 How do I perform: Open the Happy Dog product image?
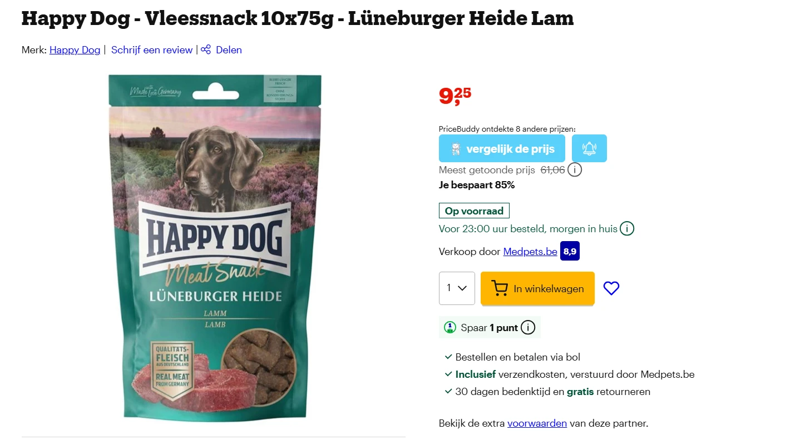[x=215, y=247]
